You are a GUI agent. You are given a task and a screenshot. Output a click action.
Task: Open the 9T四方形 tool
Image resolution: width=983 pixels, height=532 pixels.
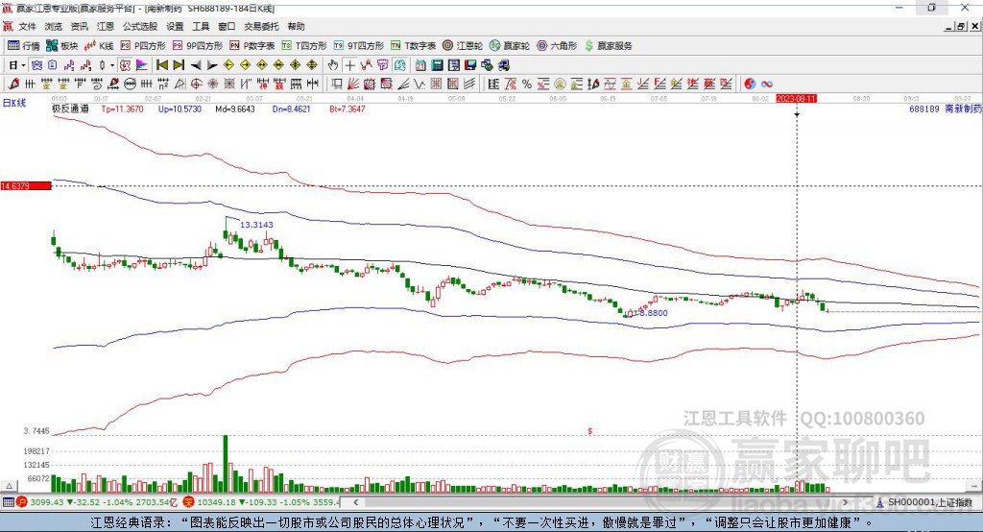point(359,46)
